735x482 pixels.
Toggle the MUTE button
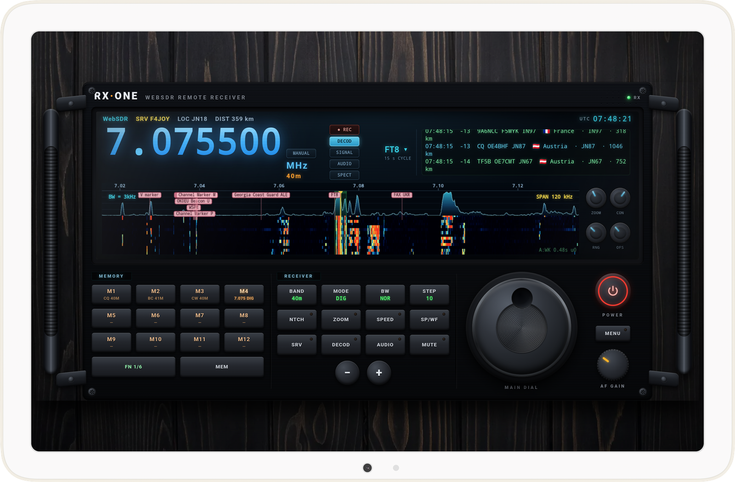point(429,344)
